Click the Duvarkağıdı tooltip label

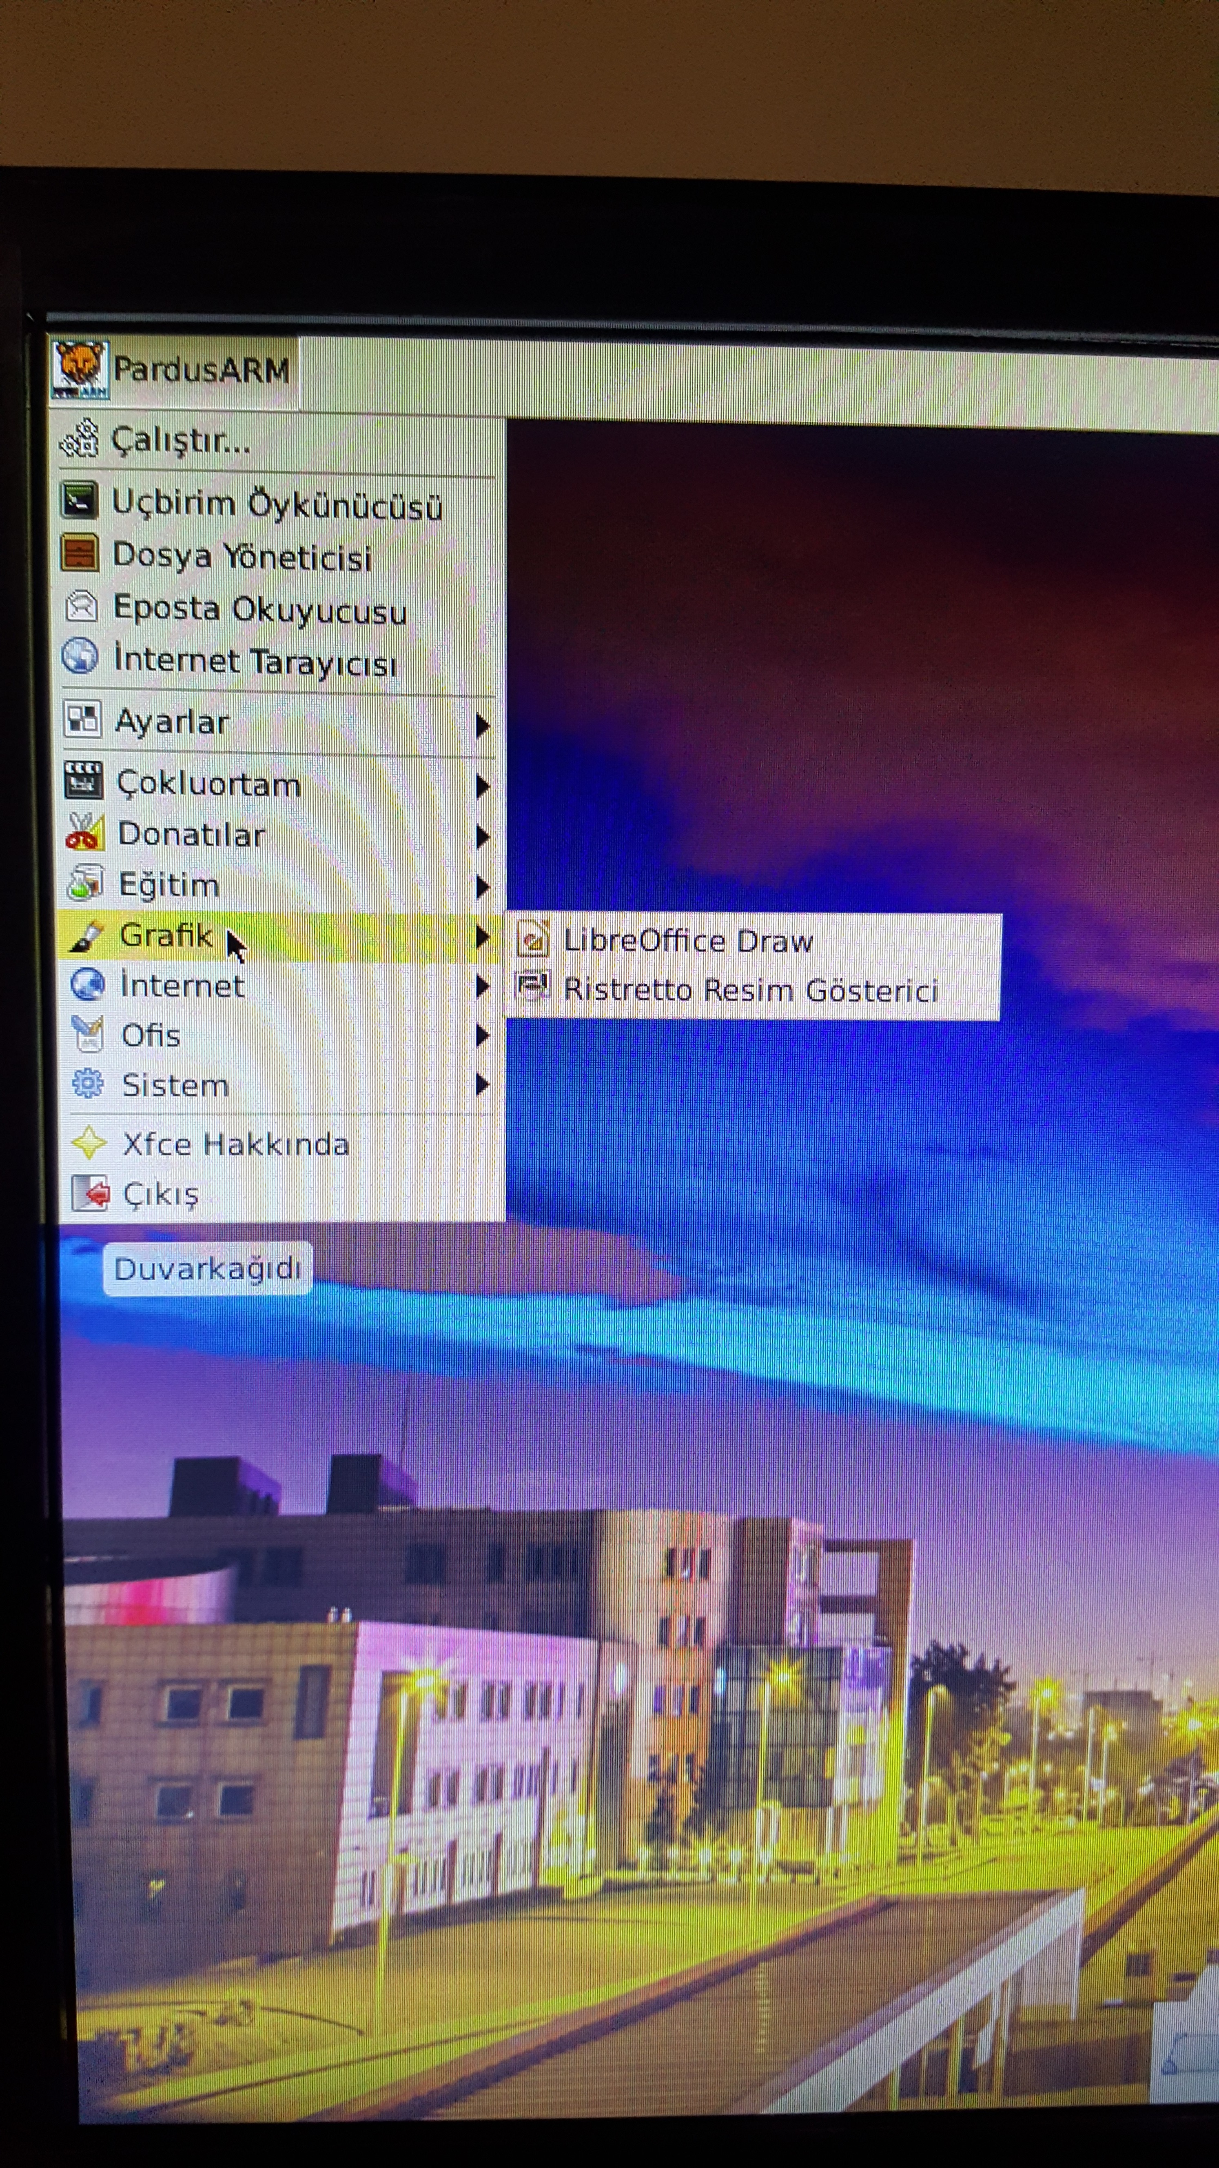pos(208,1268)
